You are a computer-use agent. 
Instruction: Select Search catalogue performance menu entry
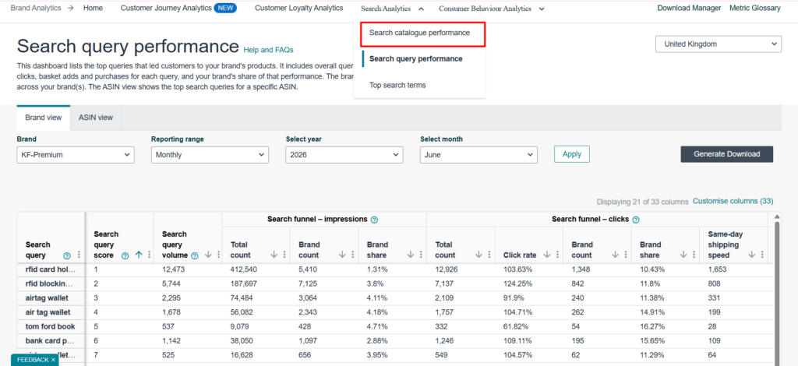(x=419, y=33)
